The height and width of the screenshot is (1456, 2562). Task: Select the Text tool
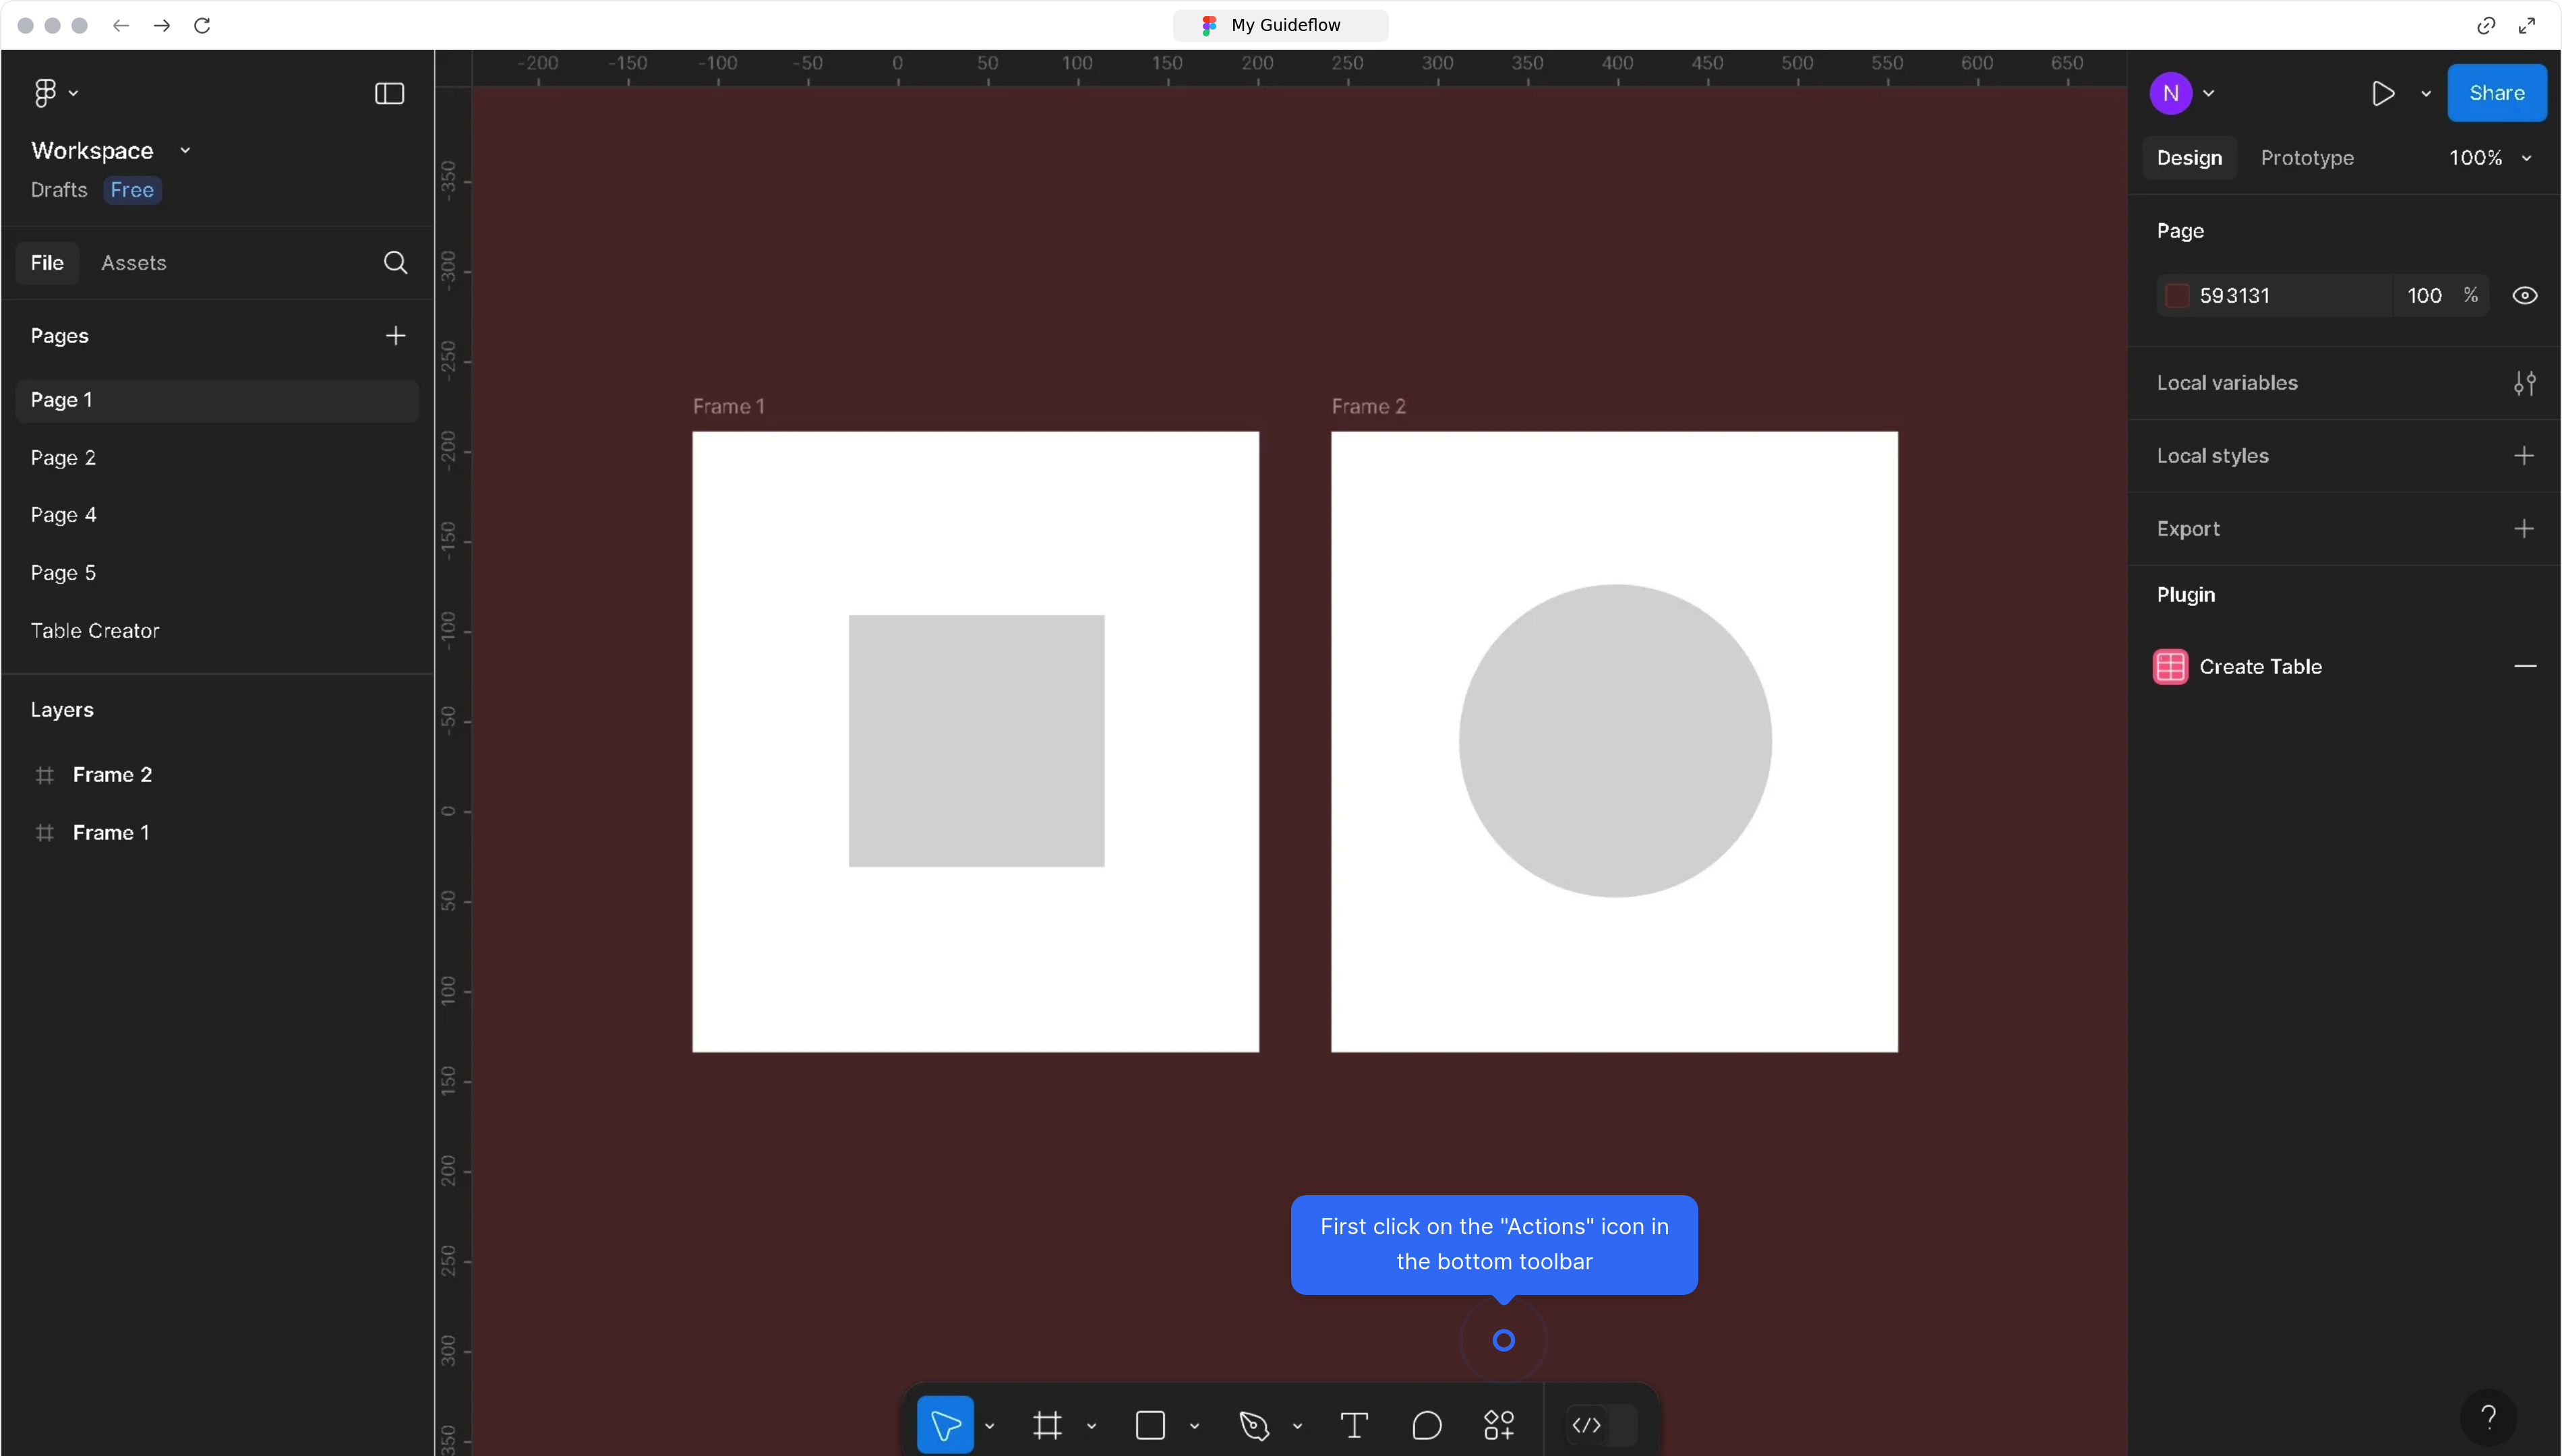(x=1354, y=1424)
